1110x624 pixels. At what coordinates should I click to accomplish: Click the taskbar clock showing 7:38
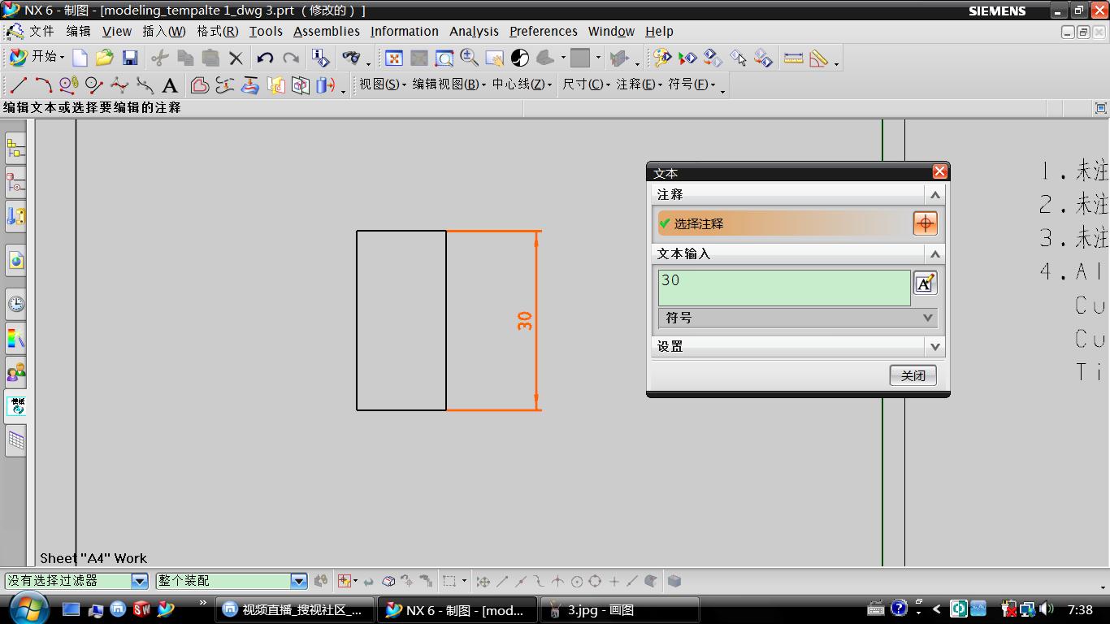click(x=1080, y=609)
